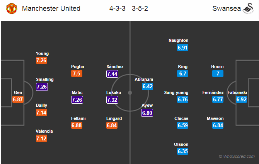Click the 3-5-2 formation label
This screenshot has width=259, height=164.
point(140,9)
